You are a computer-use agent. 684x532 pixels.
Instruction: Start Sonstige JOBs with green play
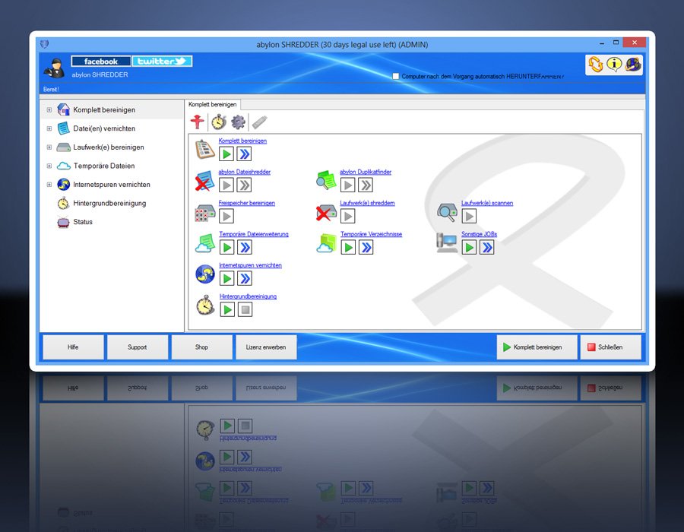[469, 248]
